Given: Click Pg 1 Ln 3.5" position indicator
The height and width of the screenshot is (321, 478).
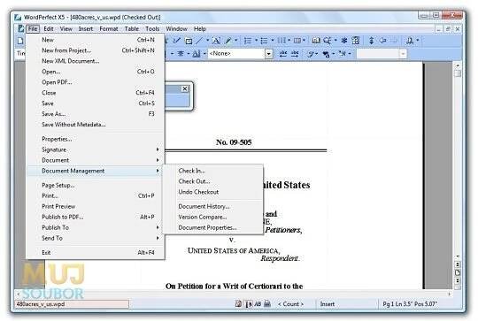Looking at the screenshot, I should (x=410, y=304).
